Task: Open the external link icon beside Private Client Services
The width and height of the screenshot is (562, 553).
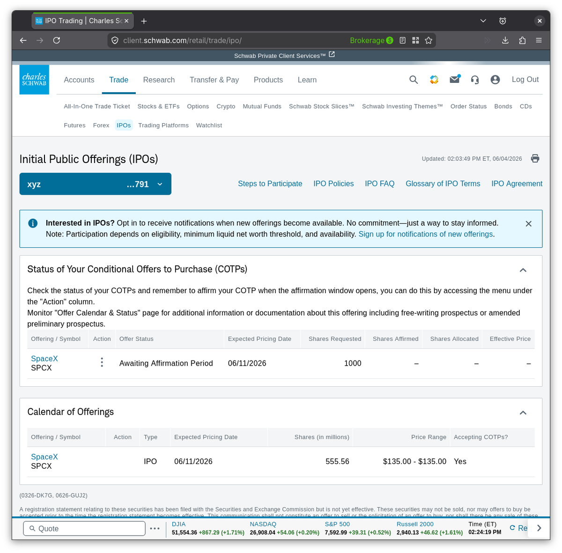Action: (332, 55)
